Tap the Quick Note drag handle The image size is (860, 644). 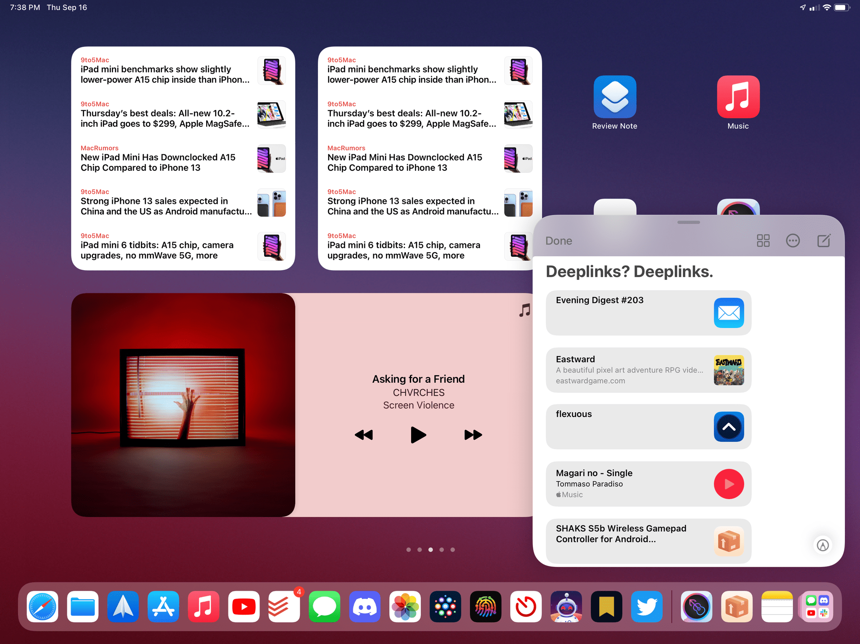[689, 222]
